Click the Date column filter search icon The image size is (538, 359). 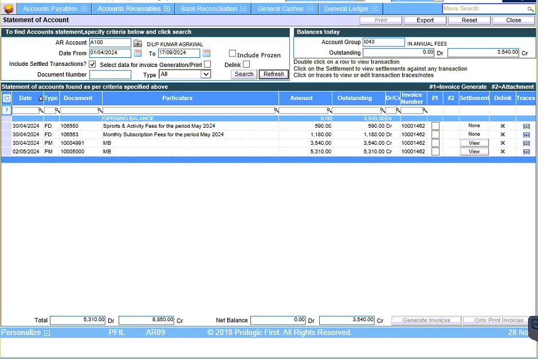(x=41, y=111)
